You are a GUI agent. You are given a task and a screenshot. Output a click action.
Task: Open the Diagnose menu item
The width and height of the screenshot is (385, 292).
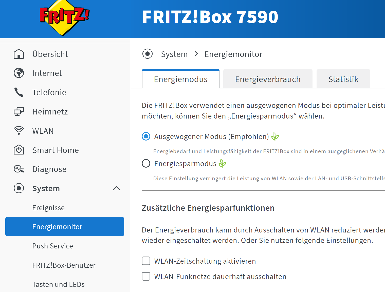coord(49,169)
